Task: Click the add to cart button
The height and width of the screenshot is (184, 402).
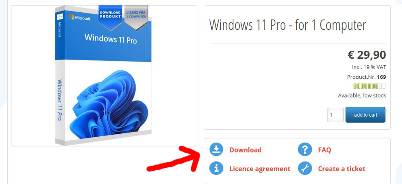Action: click(365, 115)
